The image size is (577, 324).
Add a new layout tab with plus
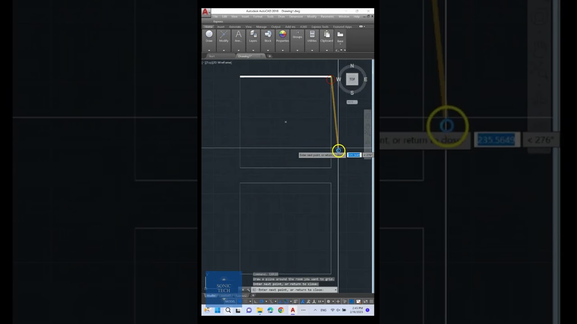tap(253, 296)
